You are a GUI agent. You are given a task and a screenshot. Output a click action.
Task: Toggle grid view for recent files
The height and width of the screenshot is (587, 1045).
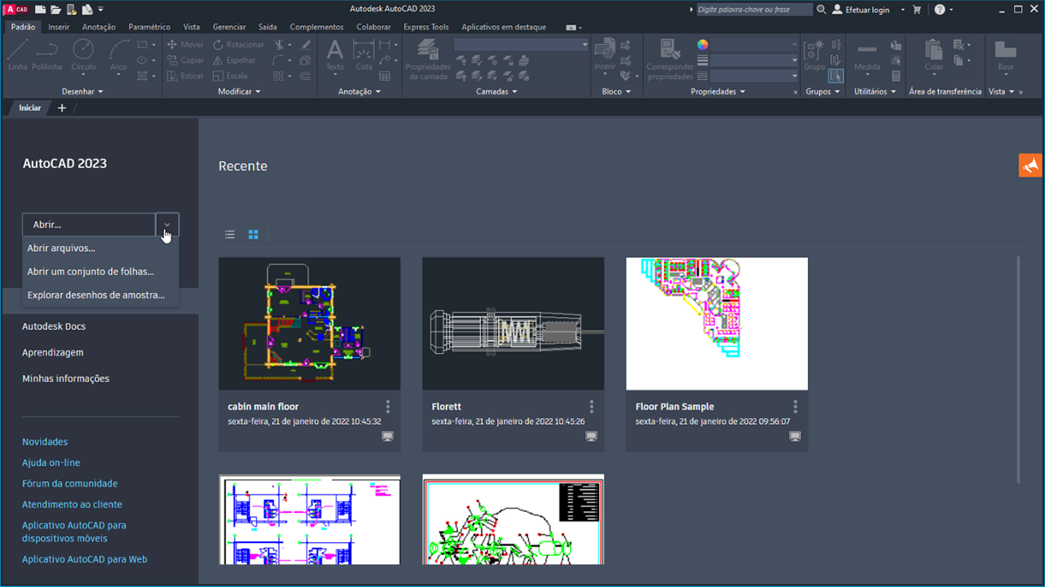253,234
